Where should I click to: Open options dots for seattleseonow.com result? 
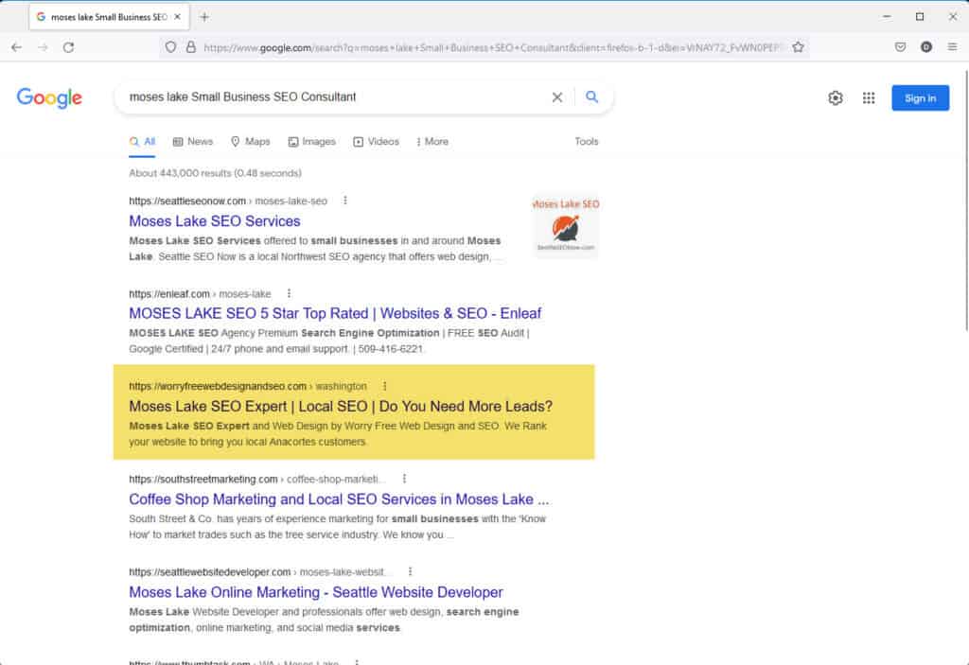[345, 201]
